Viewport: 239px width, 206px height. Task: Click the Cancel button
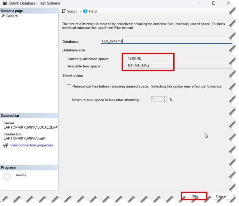(x=221, y=196)
